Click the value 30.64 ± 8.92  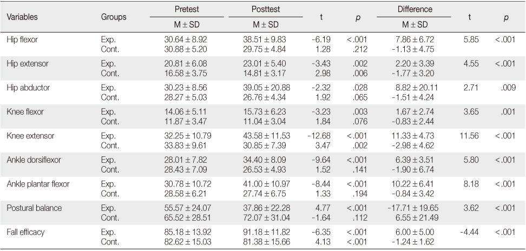(186, 39)
